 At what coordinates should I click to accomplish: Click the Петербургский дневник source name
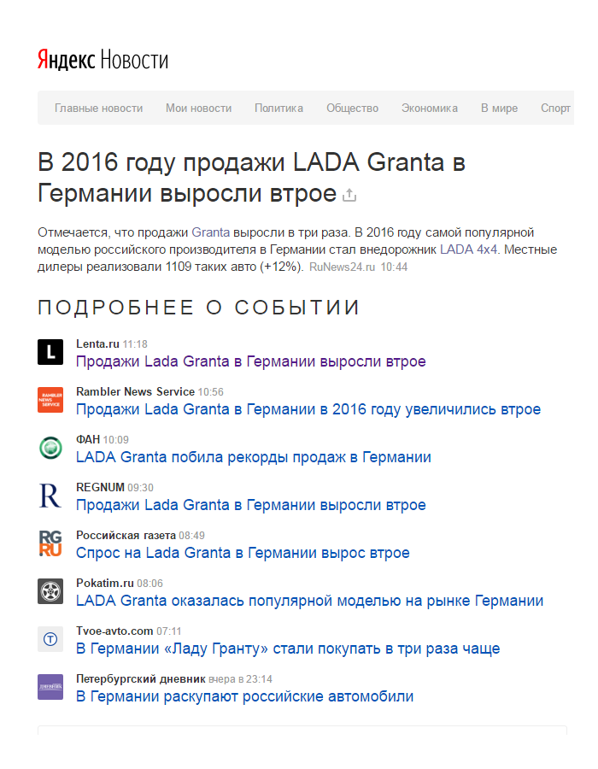point(141,678)
